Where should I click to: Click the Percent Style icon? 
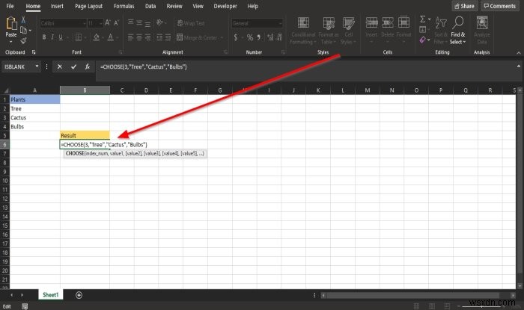(249, 37)
